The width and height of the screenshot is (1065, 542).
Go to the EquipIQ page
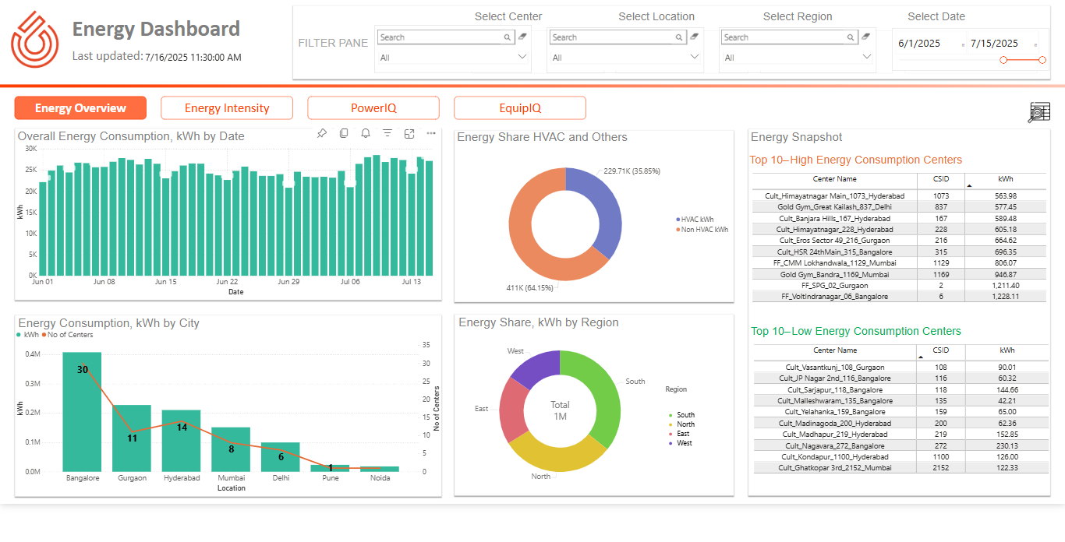(x=520, y=108)
